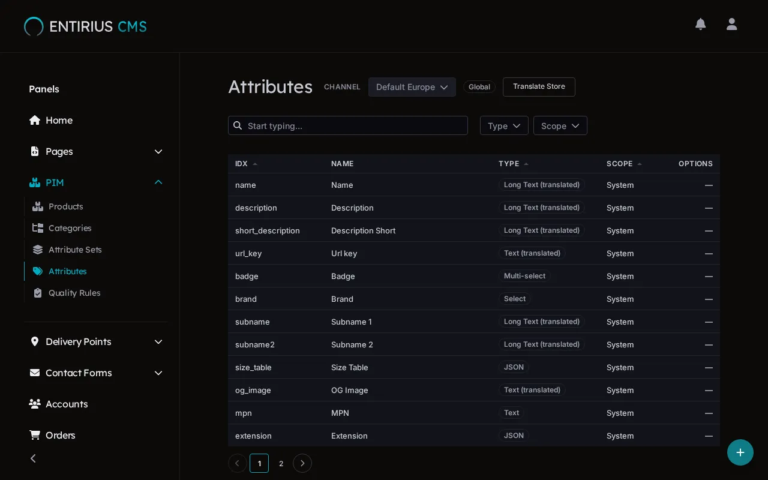Open the Default Europe channel dropdown
The image size is (768, 480).
click(412, 87)
